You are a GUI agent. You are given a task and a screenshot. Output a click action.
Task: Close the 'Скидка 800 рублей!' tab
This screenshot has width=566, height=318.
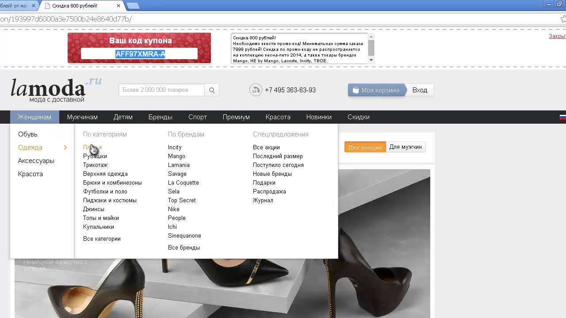click(119, 6)
